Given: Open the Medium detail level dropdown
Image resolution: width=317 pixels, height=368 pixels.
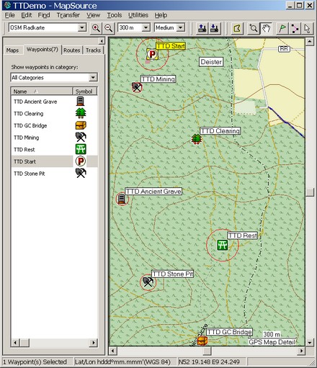Looking at the screenshot, I should 180,27.
